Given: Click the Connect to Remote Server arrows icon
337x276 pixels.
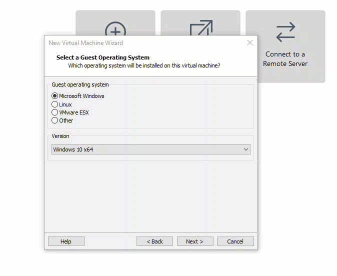Looking at the screenshot, I should (x=285, y=32).
